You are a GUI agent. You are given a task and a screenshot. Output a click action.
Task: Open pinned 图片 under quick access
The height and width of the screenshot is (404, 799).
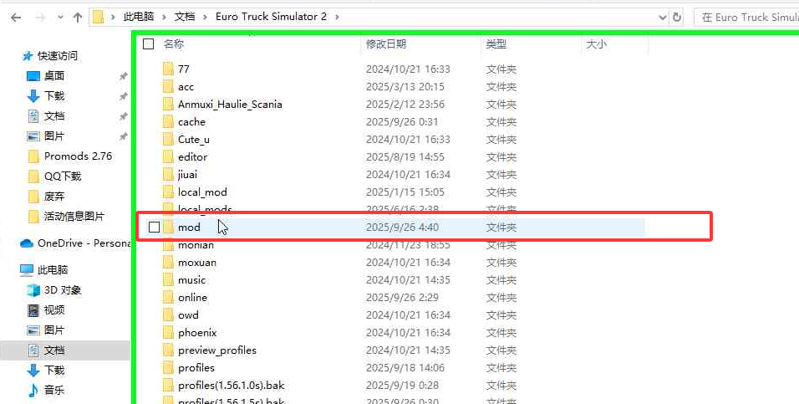point(54,136)
